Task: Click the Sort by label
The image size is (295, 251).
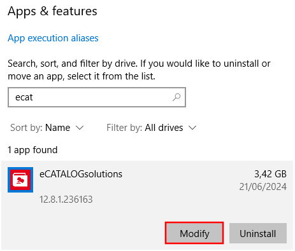Action: (x=26, y=128)
